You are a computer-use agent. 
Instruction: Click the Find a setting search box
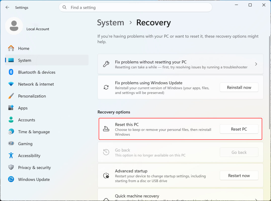pyautogui.click(x=135, y=7)
